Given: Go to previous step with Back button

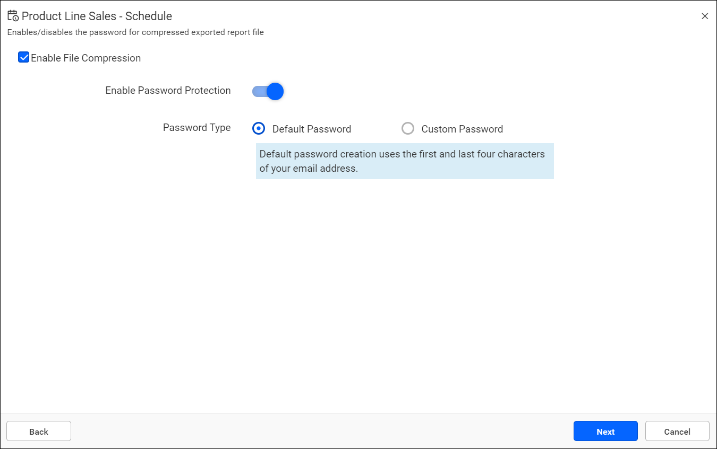Looking at the screenshot, I should (x=39, y=431).
